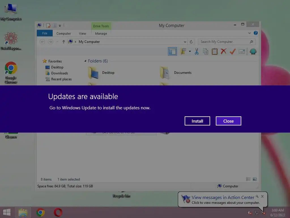Open Explorer Help icon
Image resolution: width=290 pixels, height=218 pixels.
(x=256, y=33)
